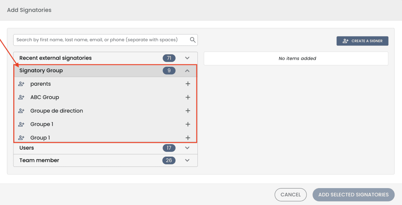
Task: Click the Users count badge 17
Action: (x=169, y=148)
